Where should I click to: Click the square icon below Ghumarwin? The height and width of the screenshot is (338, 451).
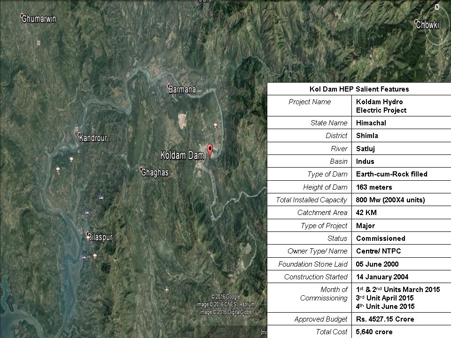(x=39, y=43)
